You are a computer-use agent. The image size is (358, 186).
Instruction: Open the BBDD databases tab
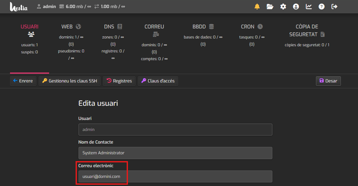pyautogui.click(x=203, y=27)
